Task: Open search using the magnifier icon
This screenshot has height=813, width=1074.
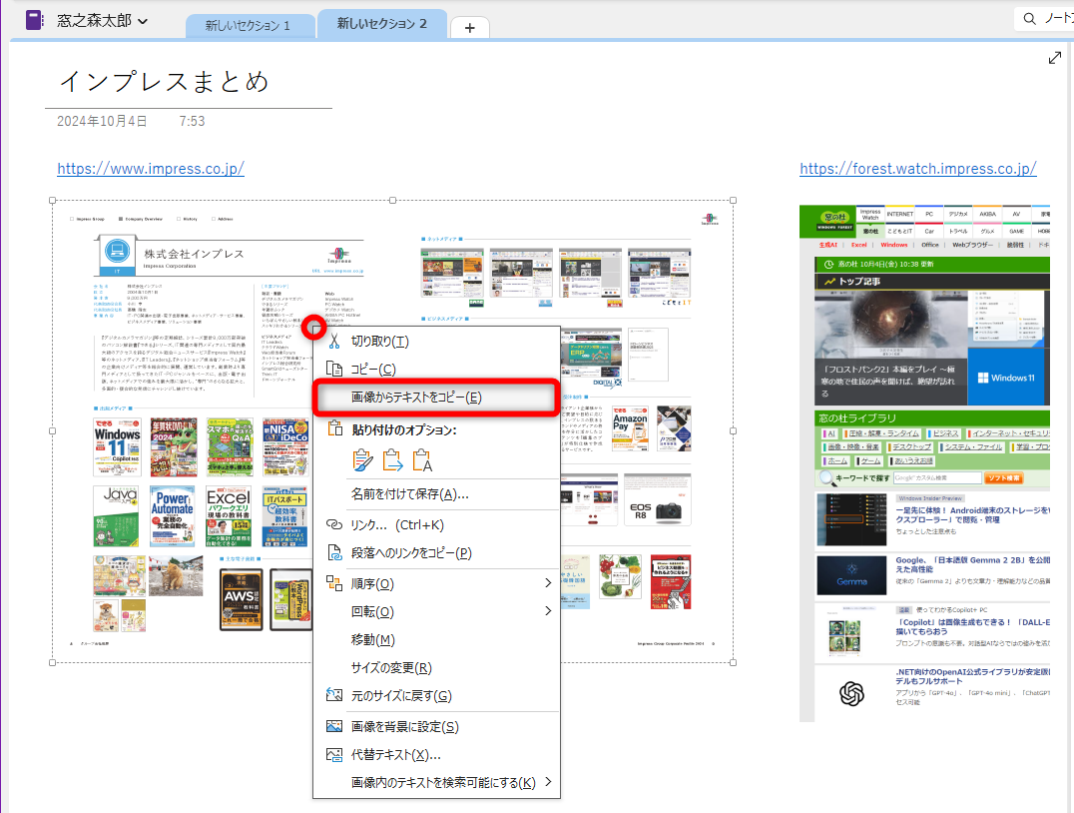Action: [x=1028, y=17]
